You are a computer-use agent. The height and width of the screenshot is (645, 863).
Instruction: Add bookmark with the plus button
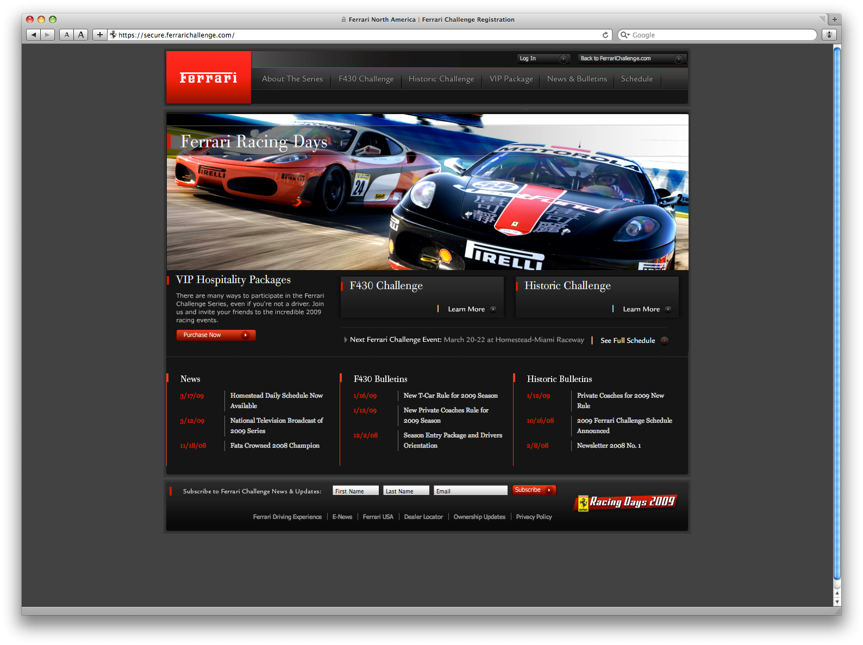pos(99,35)
